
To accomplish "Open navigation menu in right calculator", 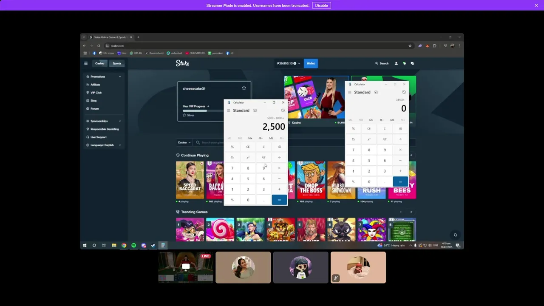I will tap(350, 92).
